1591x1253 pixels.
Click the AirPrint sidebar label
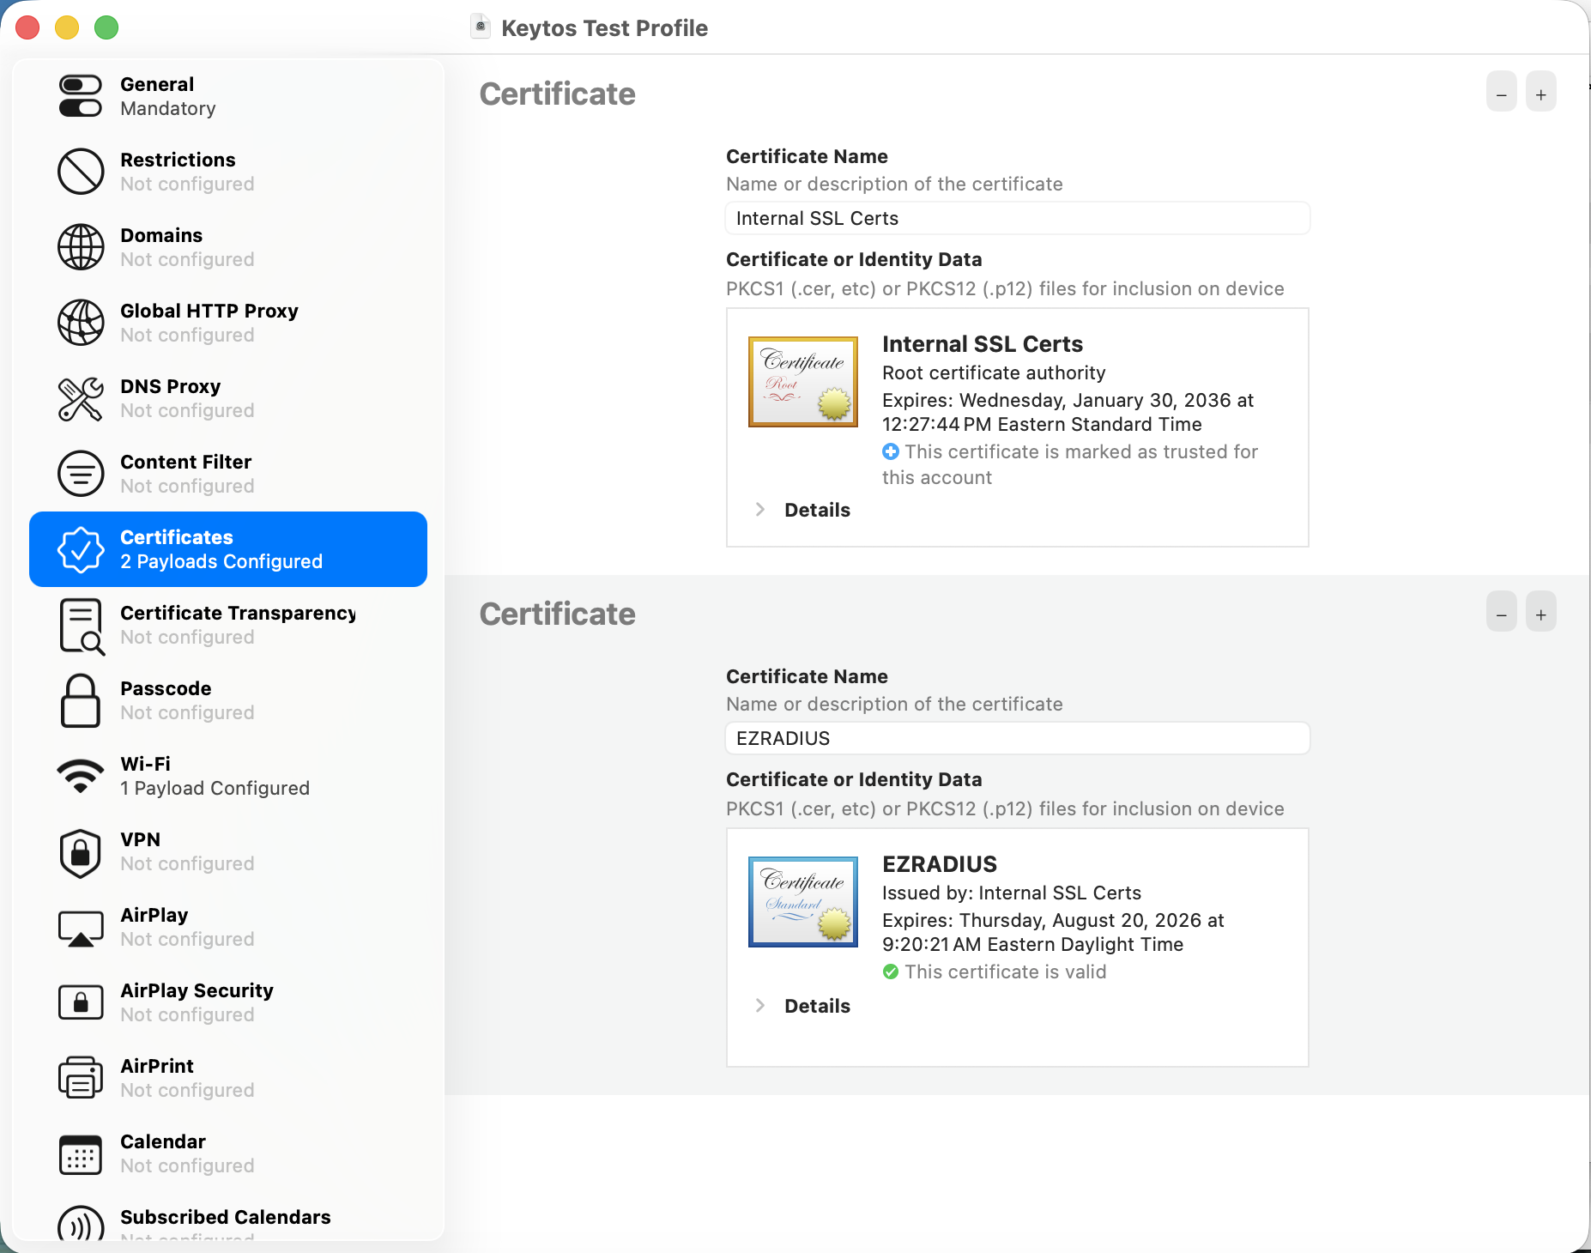click(x=157, y=1066)
